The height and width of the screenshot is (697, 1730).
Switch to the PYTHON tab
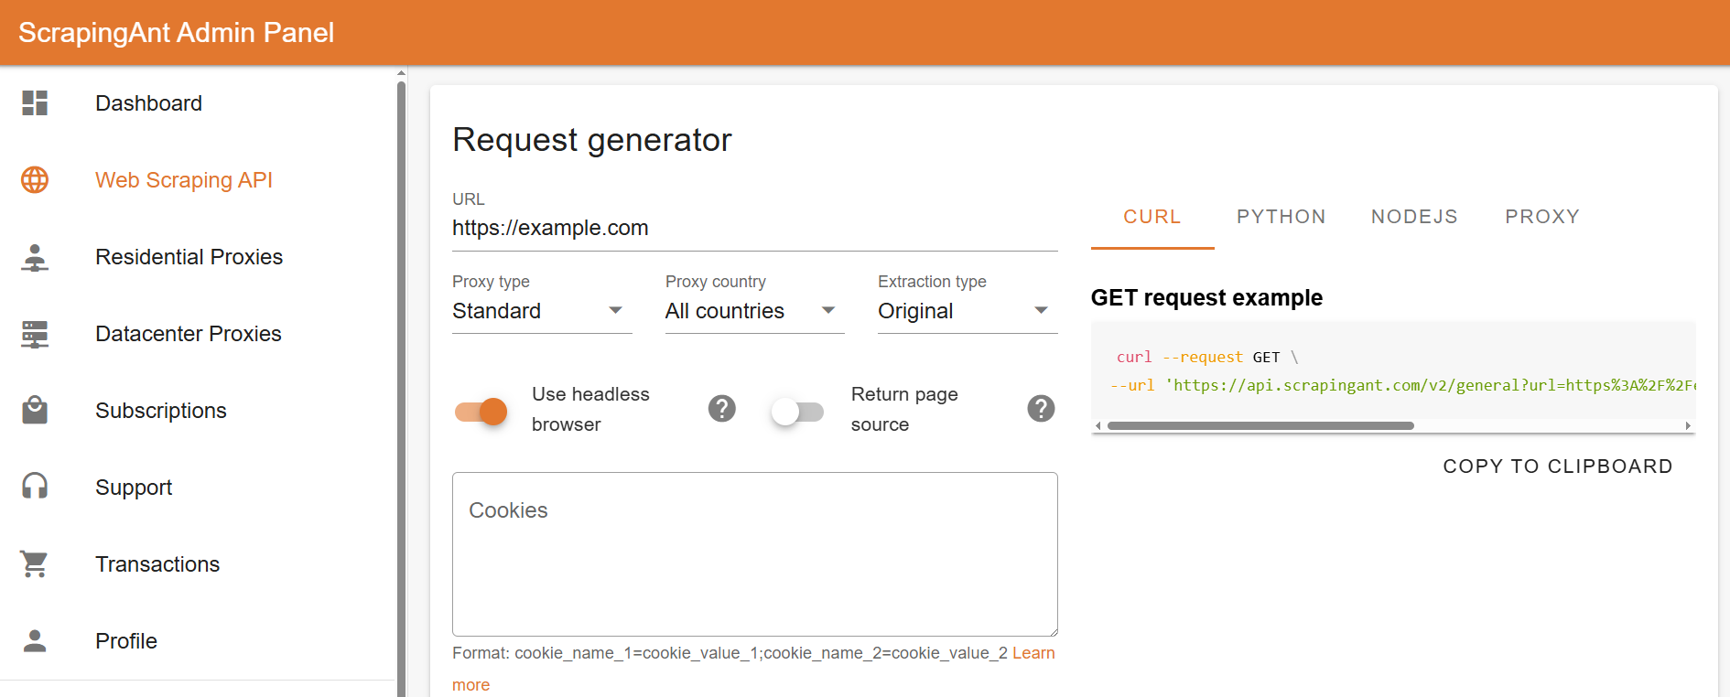(1281, 217)
